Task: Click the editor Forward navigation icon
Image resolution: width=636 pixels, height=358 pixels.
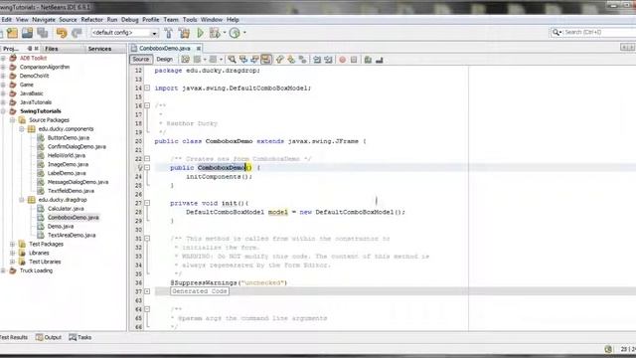Action: pyautogui.click(x=213, y=60)
